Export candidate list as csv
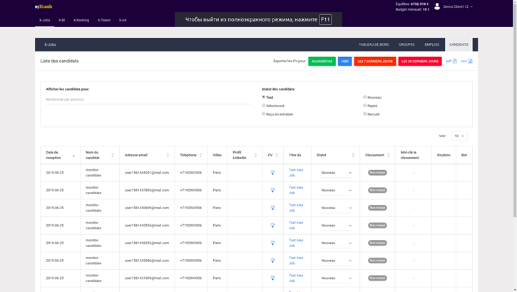Screen dimensions: 517x292 [x=466, y=61]
